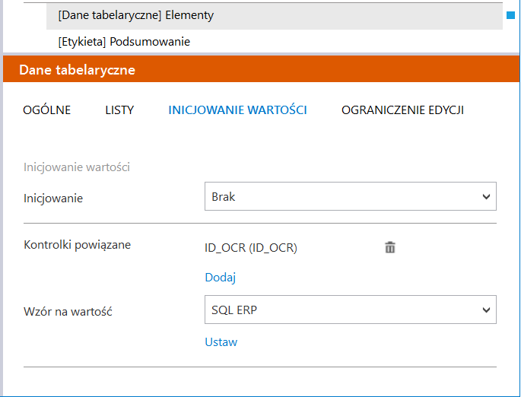Click the ID_OCR (ID_OCR) linked control entry
This screenshot has width=521, height=397.
[251, 247]
